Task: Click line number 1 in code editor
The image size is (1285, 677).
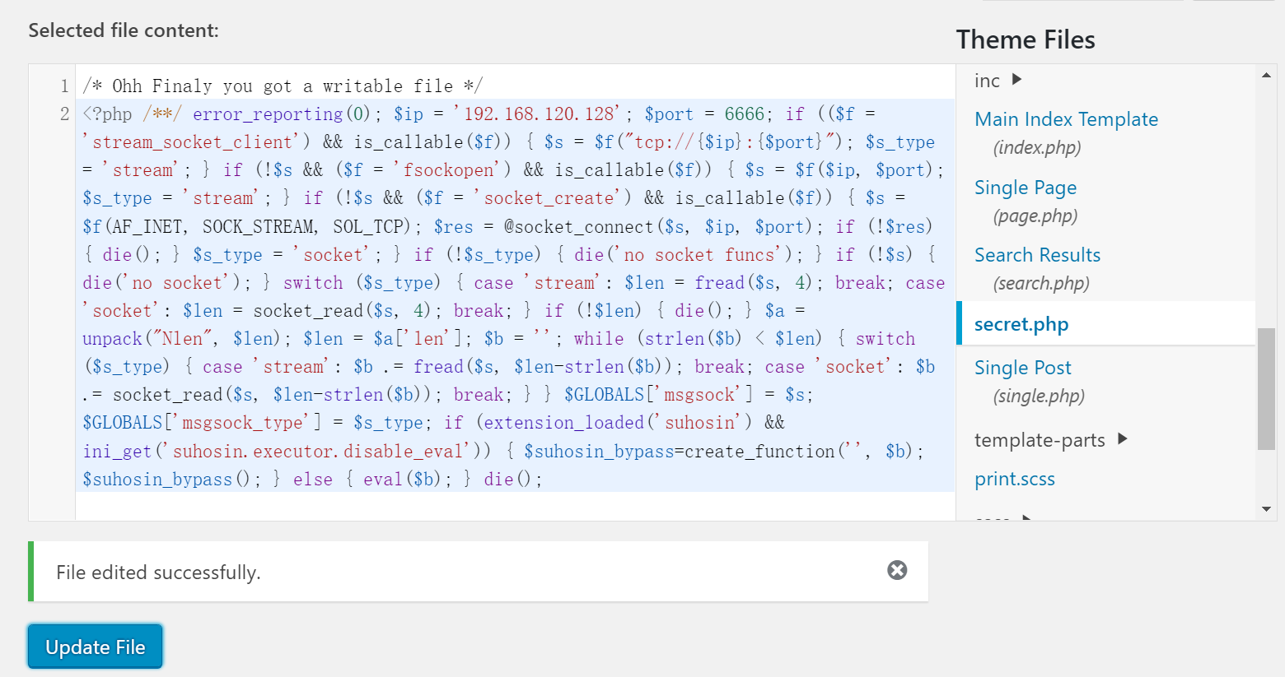Action: 64,86
